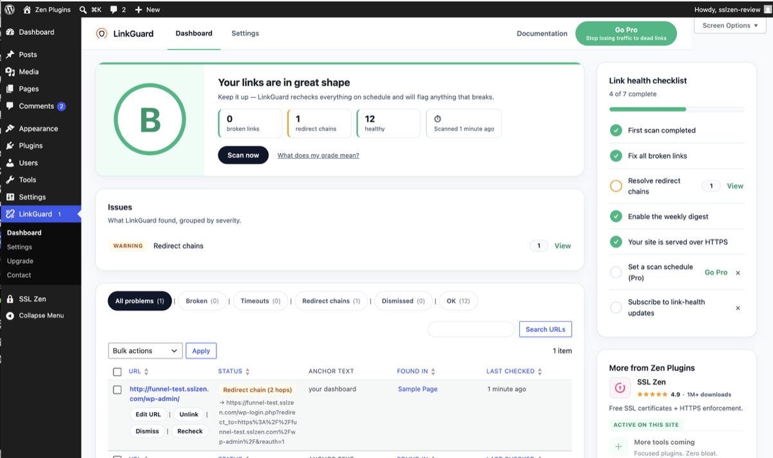Filter by the Timeouts (0) tab

pyautogui.click(x=260, y=301)
